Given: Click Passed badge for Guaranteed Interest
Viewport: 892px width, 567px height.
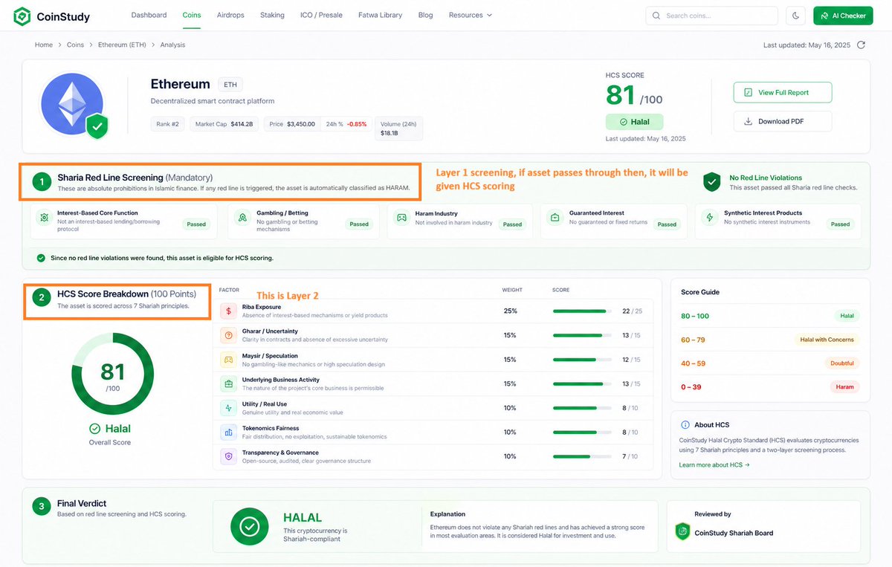Looking at the screenshot, I should pyautogui.click(x=668, y=224).
